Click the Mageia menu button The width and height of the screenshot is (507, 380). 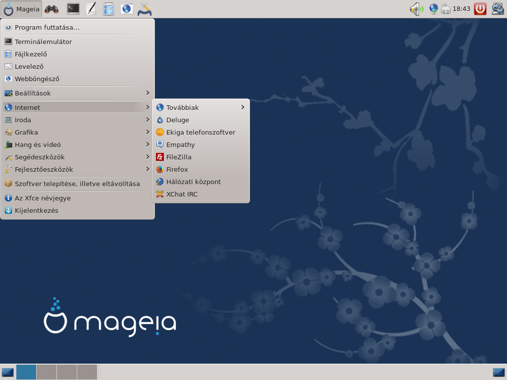tap(21, 9)
